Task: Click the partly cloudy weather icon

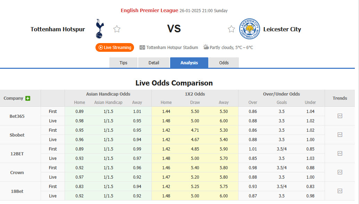Action: [206, 47]
